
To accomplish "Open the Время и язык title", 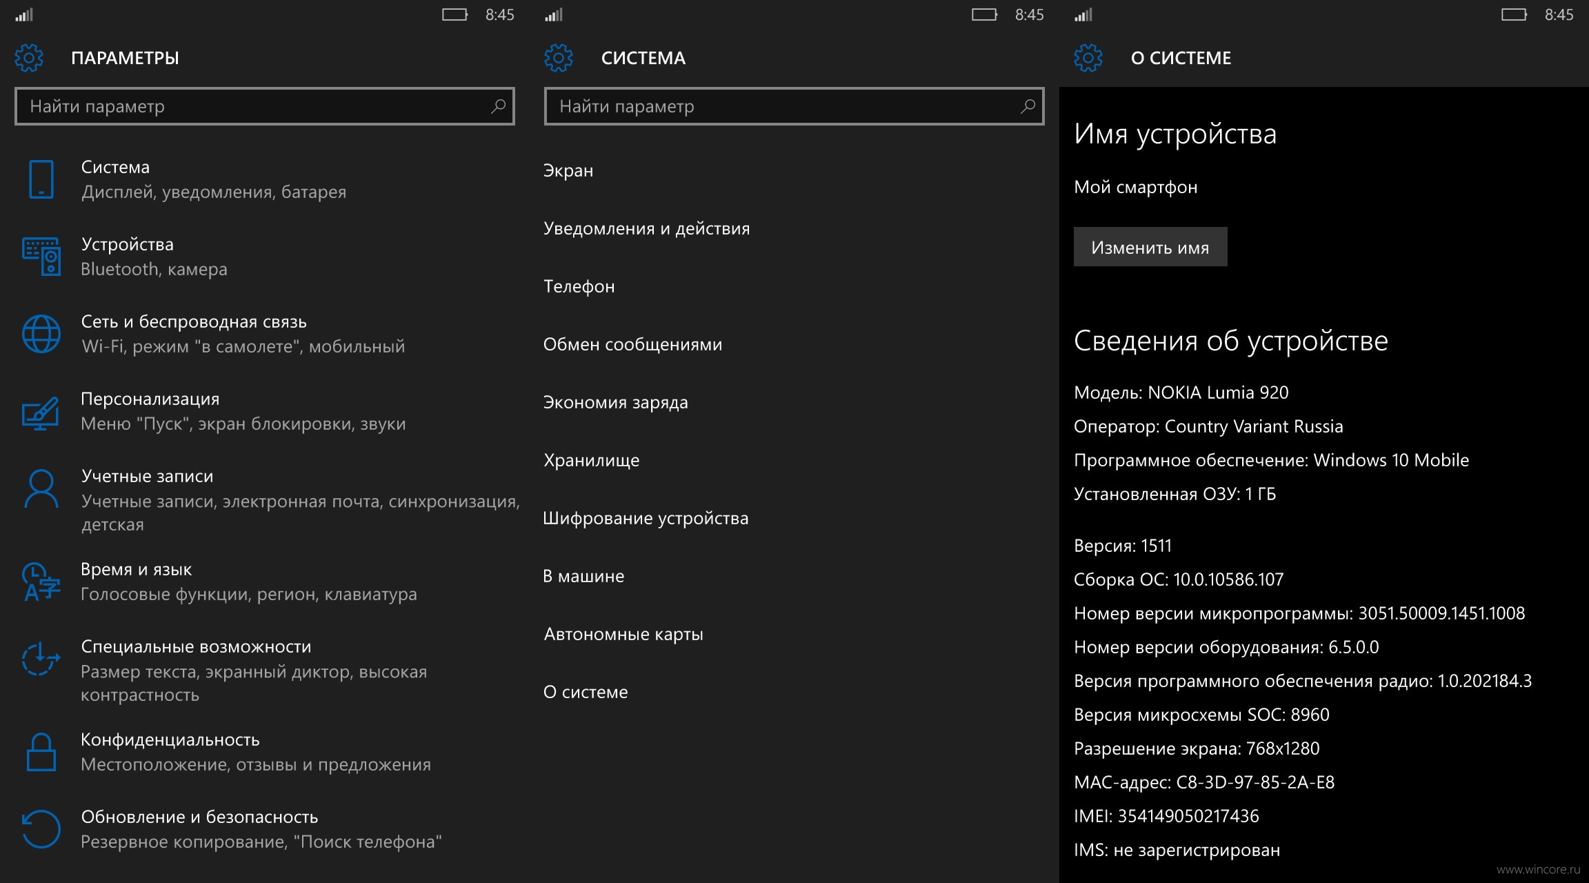I will coord(137,569).
